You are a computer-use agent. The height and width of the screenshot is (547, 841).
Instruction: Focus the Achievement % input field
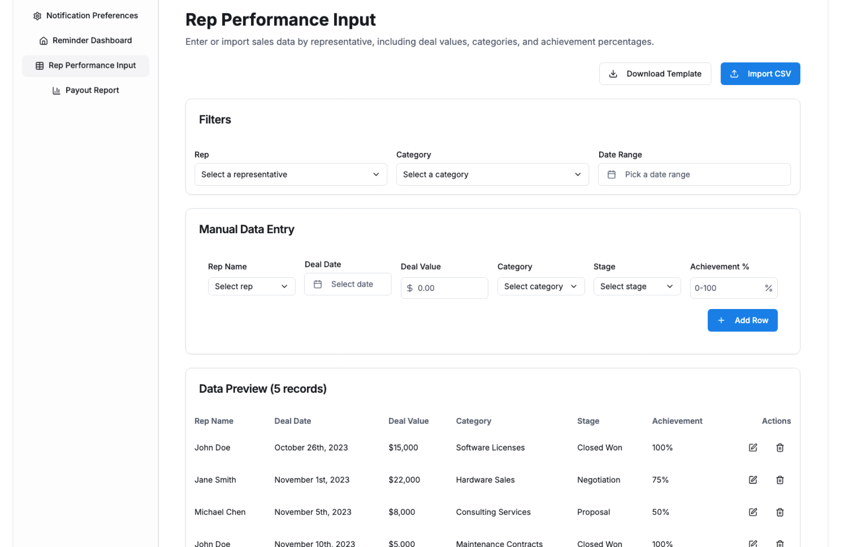(x=726, y=288)
